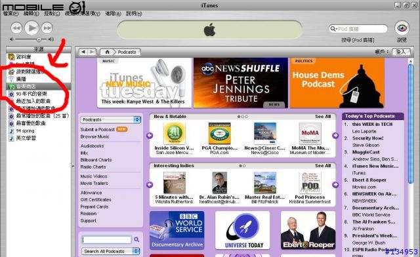Open the 編輯(E) menu

(31, 13)
